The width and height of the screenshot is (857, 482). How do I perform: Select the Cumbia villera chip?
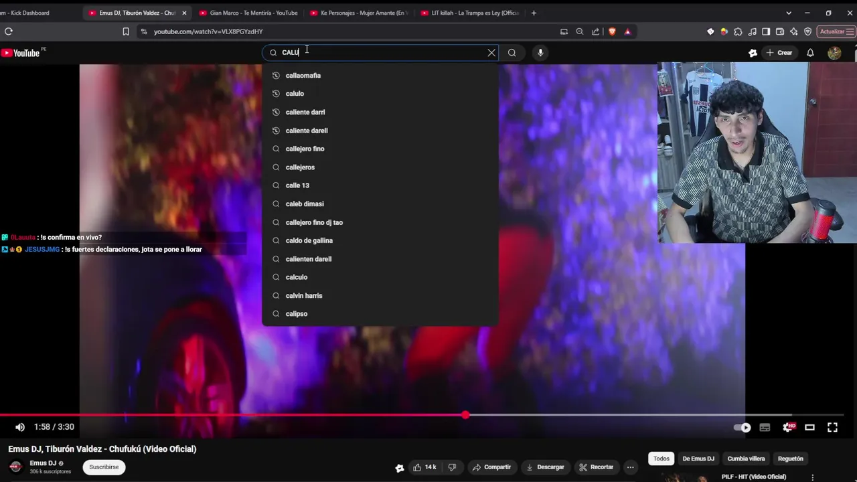pyautogui.click(x=746, y=459)
